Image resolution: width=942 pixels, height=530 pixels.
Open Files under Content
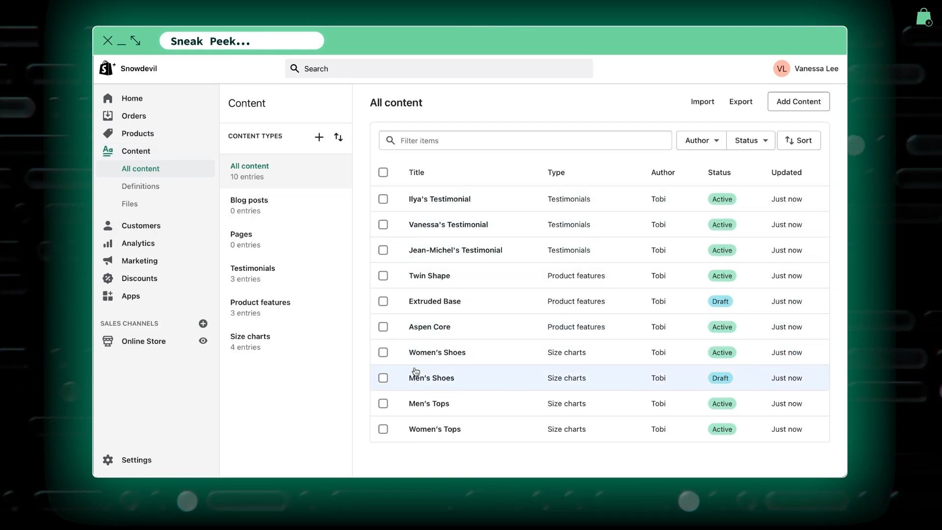(130, 204)
